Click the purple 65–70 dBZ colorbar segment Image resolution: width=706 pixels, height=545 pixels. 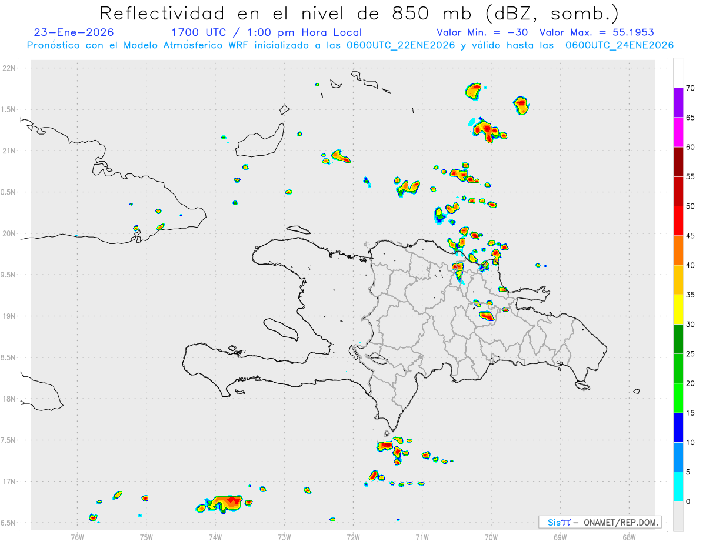tap(678, 103)
